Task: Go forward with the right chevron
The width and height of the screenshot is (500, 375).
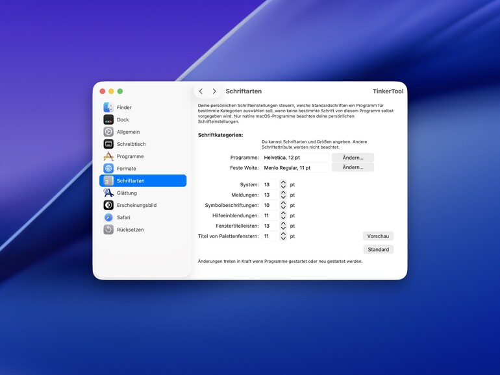Action: [x=214, y=91]
